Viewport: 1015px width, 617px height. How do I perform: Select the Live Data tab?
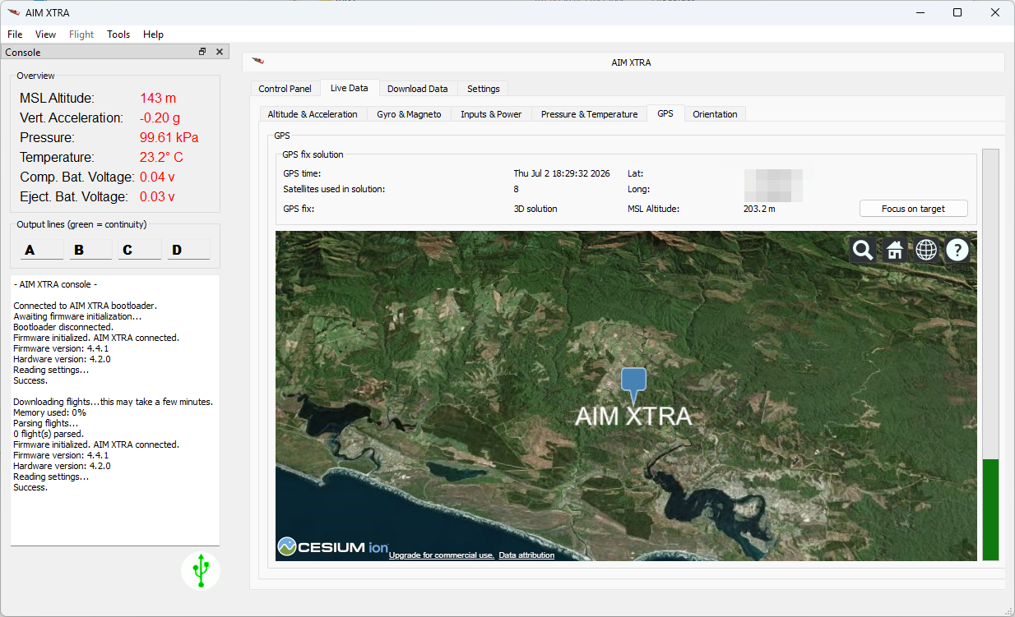(349, 88)
